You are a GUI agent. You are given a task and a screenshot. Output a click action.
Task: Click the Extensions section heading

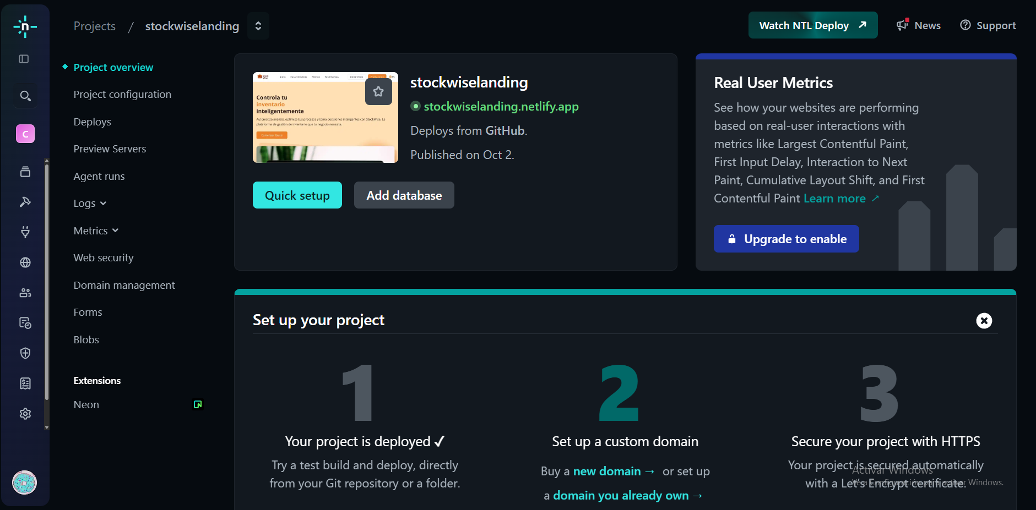click(x=97, y=381)
